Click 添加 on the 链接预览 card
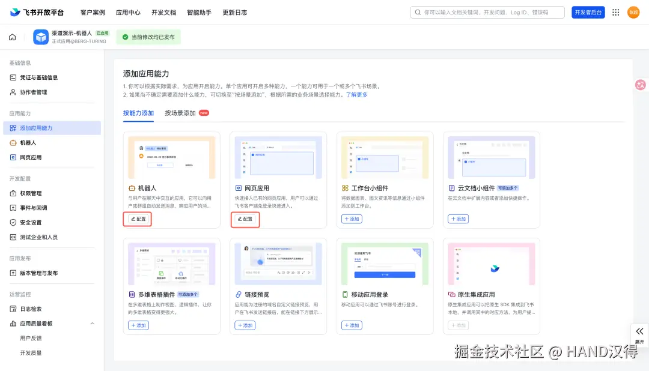Viewport: 649px width, 371px height. pos(245,325)
